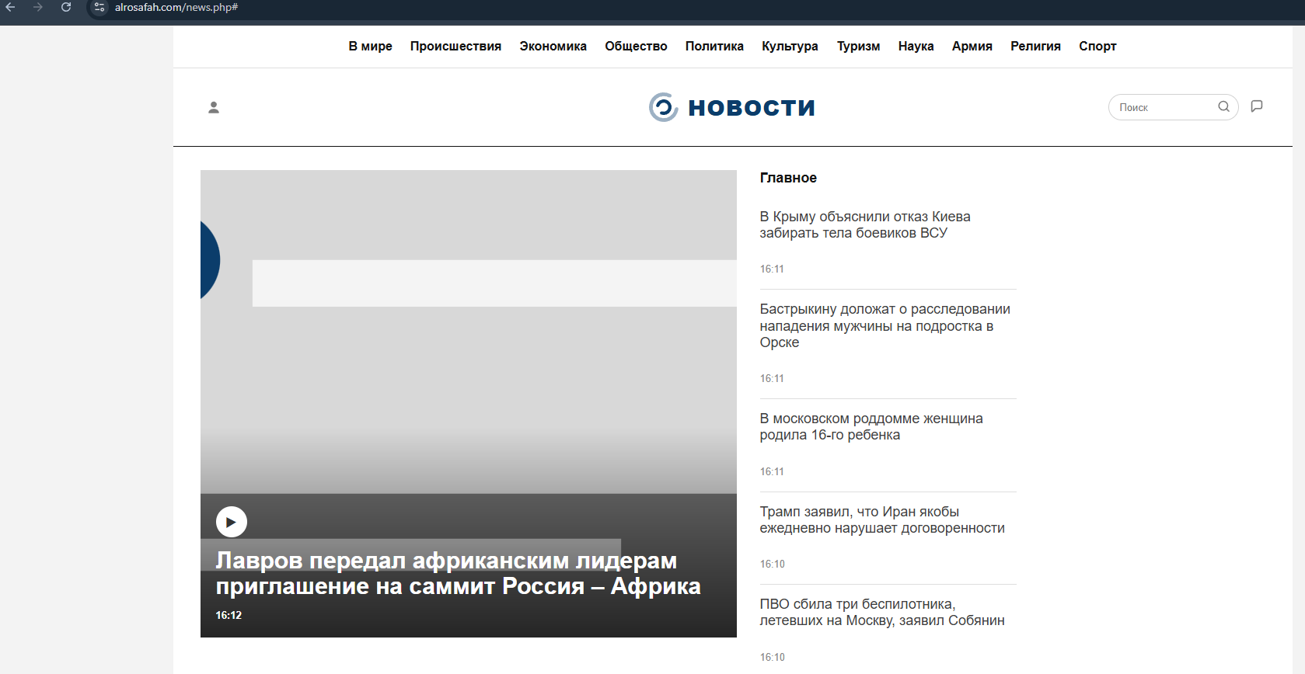Open ПВО drones Собянин article
Image resolution: width=1305 pixels, height=674 pixels.
[x=881, y=612]
